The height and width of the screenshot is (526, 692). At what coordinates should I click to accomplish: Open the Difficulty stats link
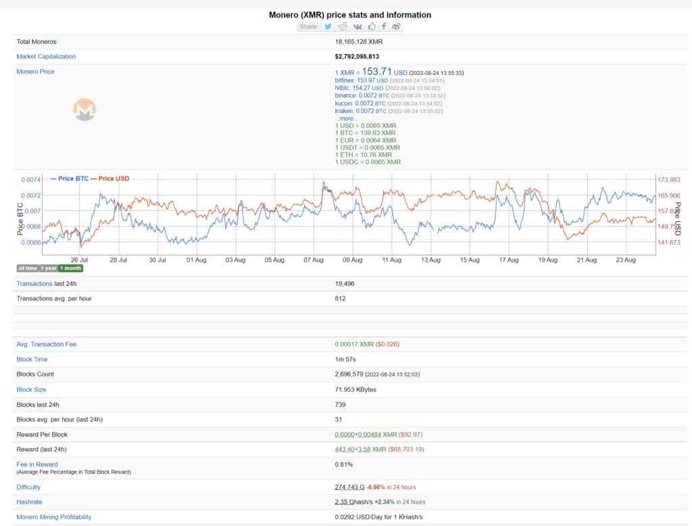28,487
